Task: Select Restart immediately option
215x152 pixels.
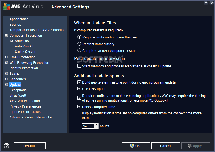Action: (79, 44)
